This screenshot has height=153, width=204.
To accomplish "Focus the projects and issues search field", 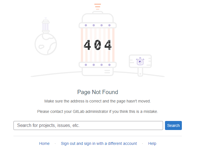I will pos(88,125).
